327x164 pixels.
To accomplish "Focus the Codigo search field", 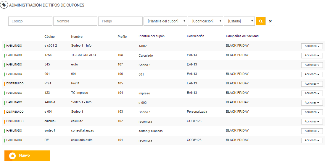I will 30,21.
